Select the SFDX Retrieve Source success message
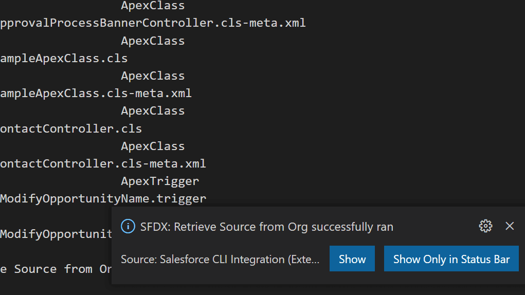This screenshot has height=295, width=525. point(267,227)
